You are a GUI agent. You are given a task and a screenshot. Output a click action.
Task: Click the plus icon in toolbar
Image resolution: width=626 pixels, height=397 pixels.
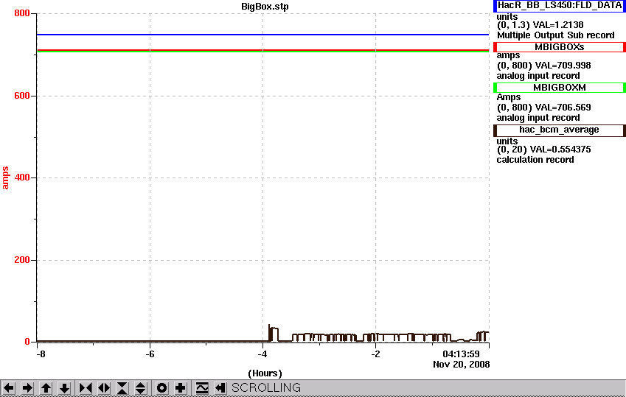[181, 388]
